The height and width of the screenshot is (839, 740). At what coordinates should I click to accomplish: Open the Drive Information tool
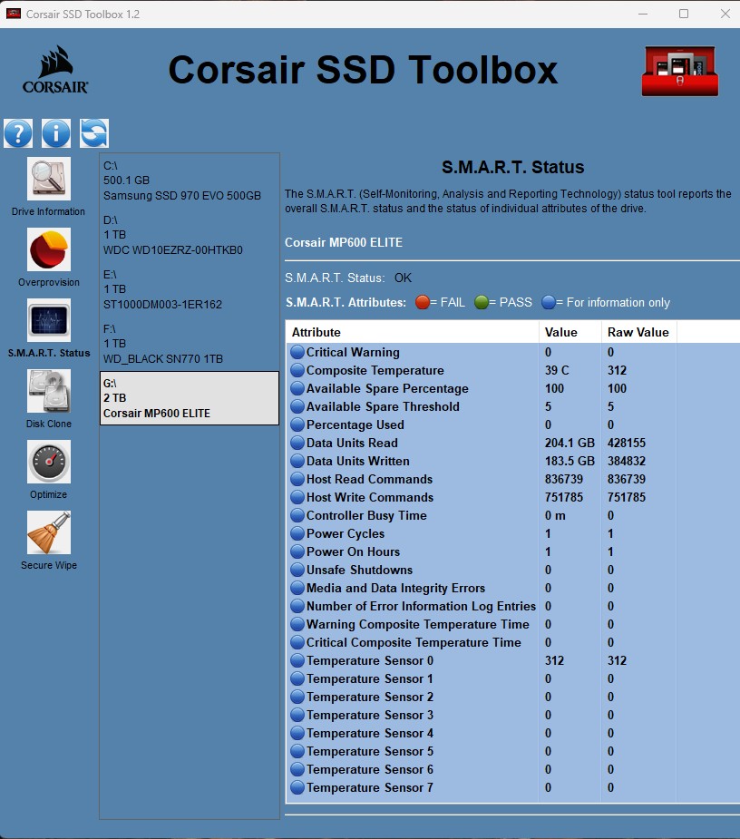click(x=49, y=179)
